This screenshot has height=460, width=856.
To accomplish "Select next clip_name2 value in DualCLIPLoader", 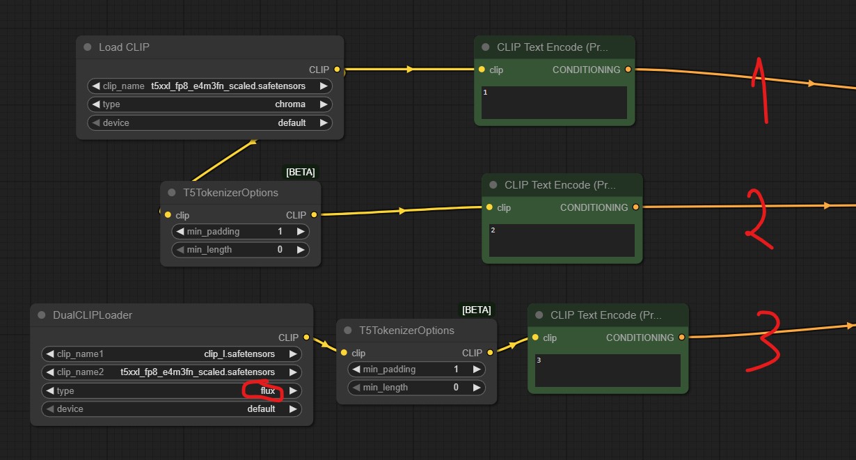I will coord(293,372).
